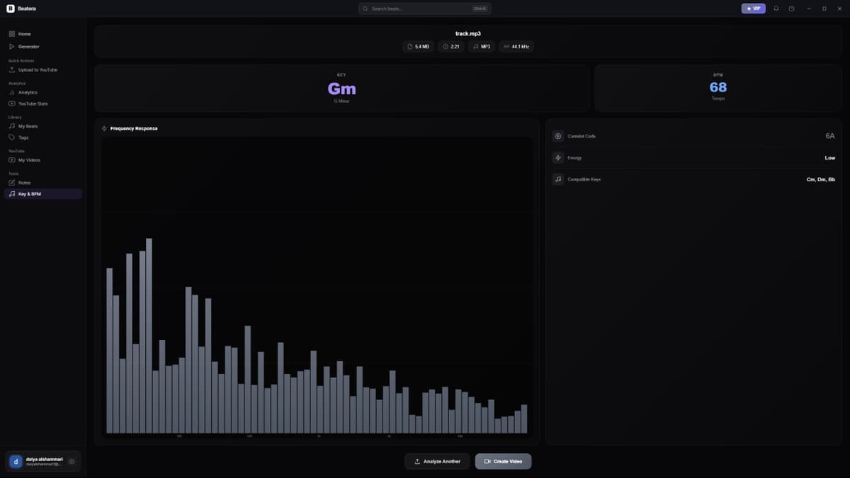Open the settings gear beside the profile
The image size is (850, 478).
coord(72,461)
